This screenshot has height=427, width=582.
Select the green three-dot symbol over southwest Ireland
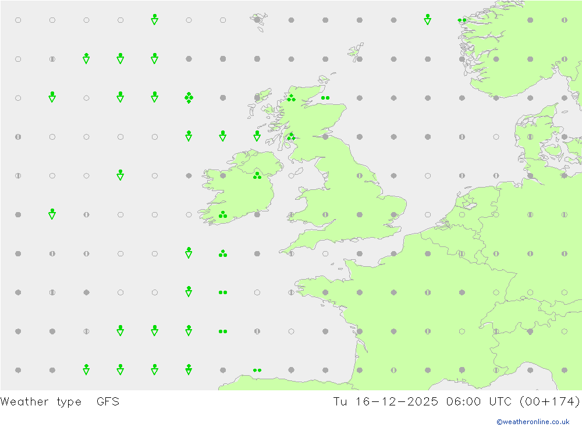pos(223,214)
